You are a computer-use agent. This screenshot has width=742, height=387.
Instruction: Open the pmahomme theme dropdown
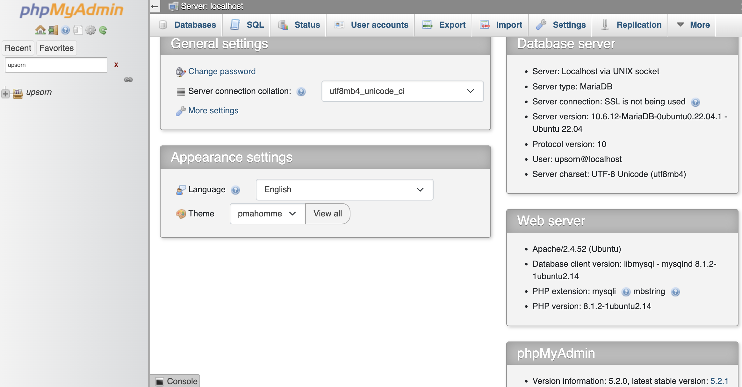point(267,214)
